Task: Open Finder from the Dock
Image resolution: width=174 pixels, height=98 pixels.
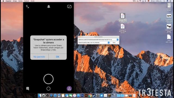Action: tap(40, 96)
